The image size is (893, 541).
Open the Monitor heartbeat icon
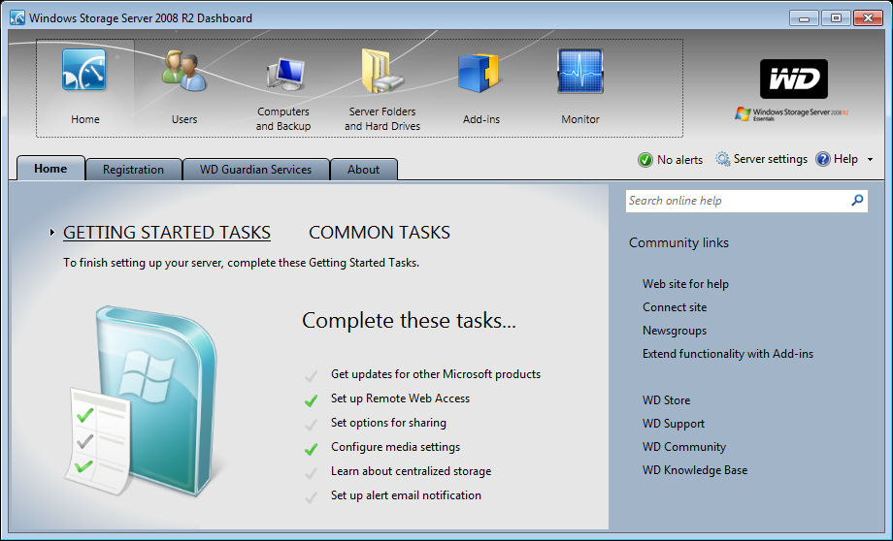(x=579, y=71)
